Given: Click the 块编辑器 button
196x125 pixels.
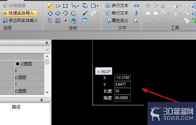Looking at the screenshot, I should click(x=14, y=5).
